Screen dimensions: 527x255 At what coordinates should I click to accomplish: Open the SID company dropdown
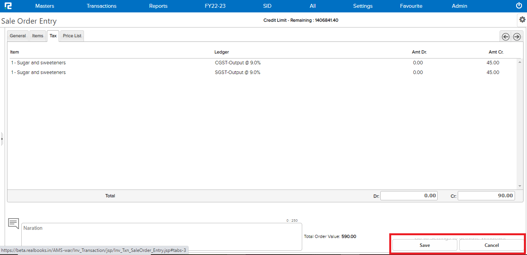coord(267,6)
